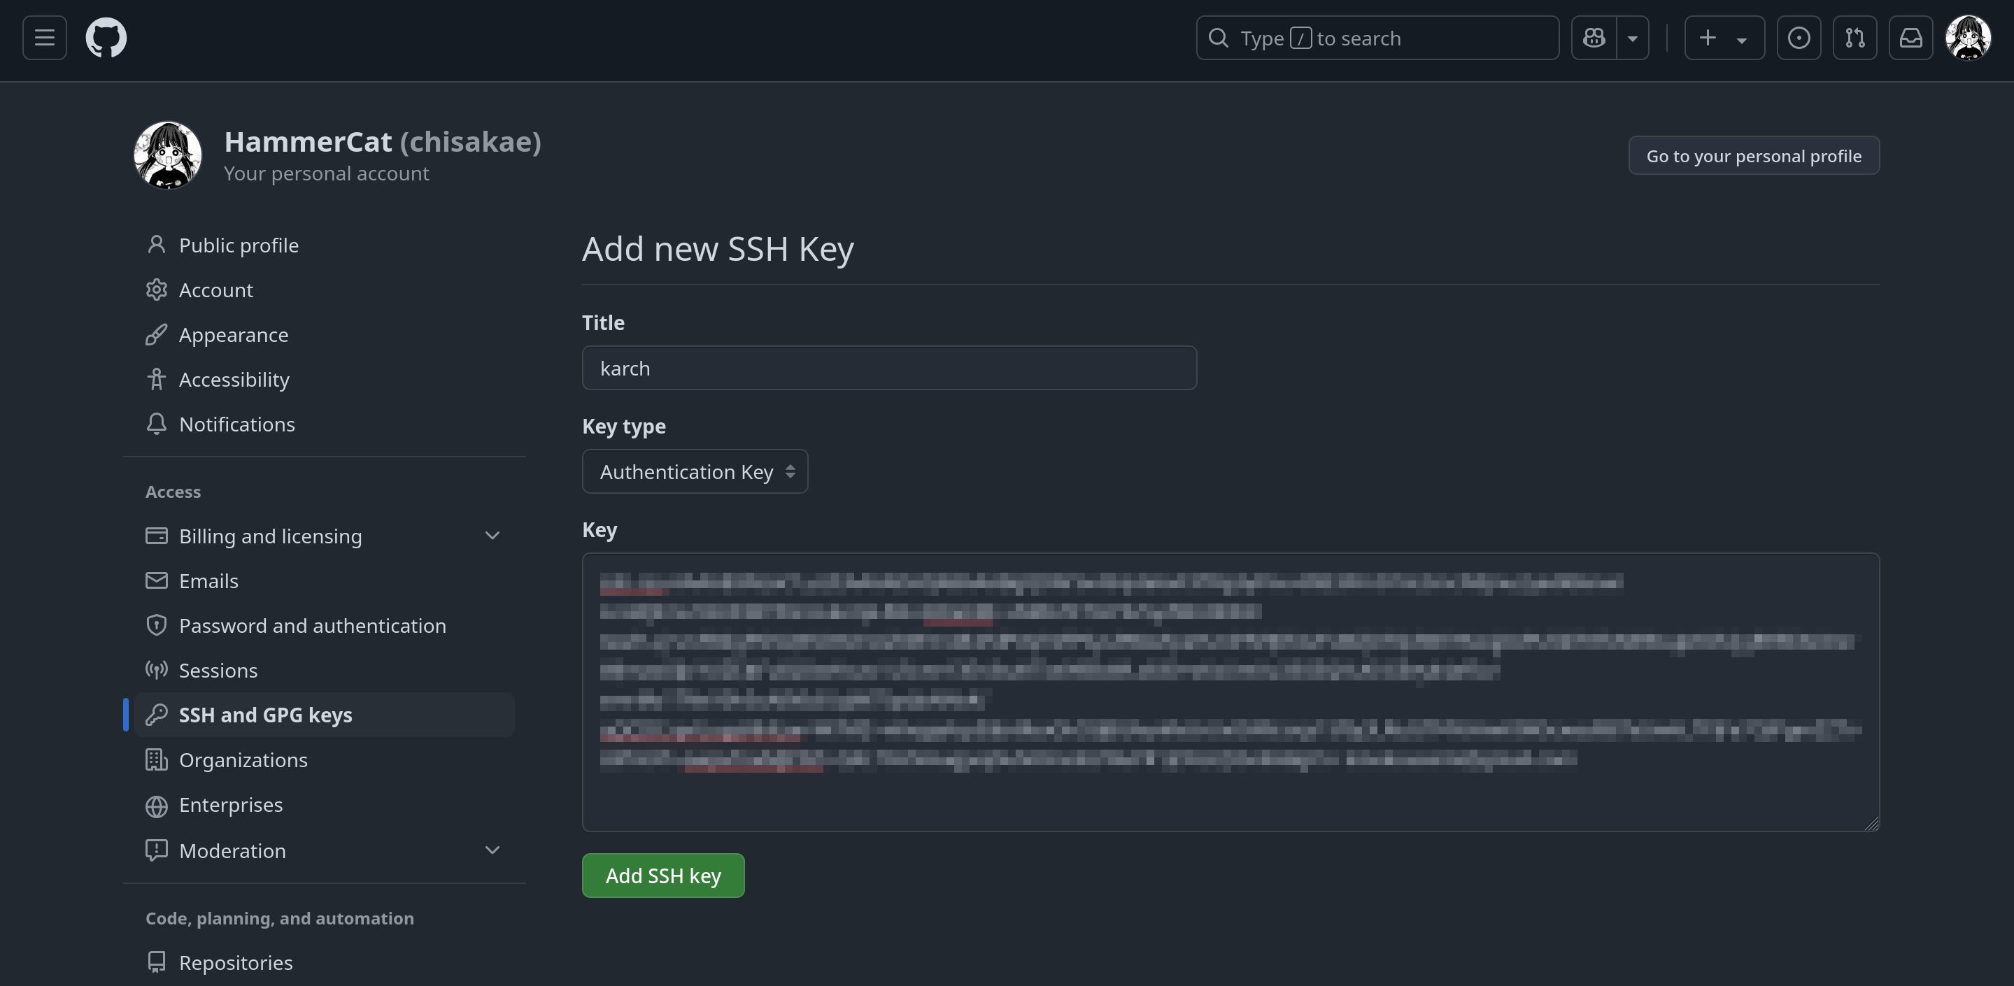Viewport: 2014px width, 986px height.
Task: Click the Moderation report icon
Action: point(157,850)
